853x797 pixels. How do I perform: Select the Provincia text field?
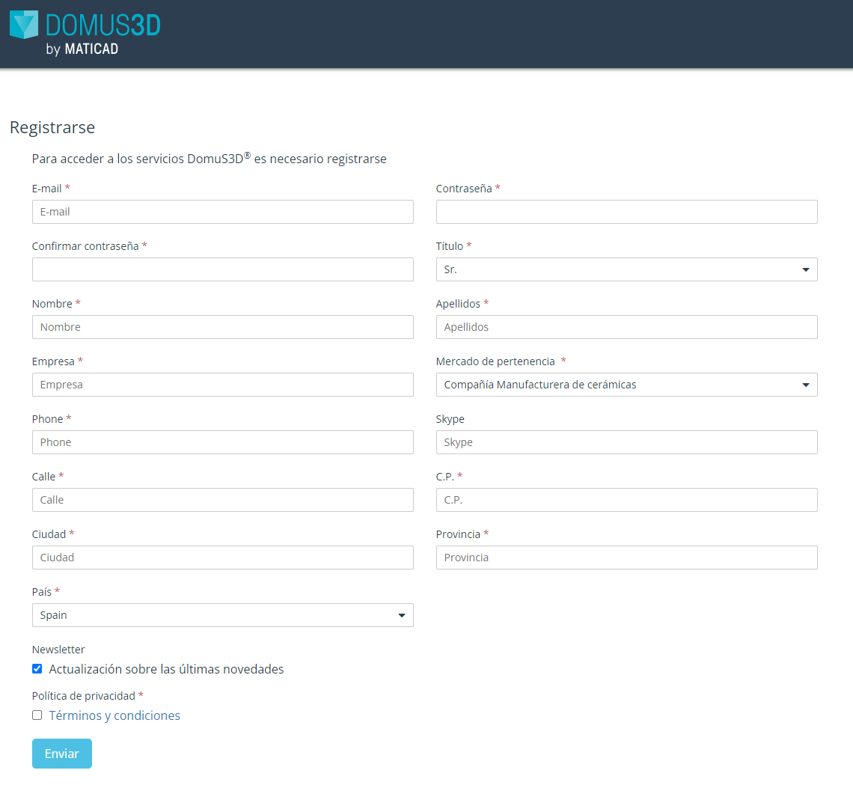(x=627, y=558)
